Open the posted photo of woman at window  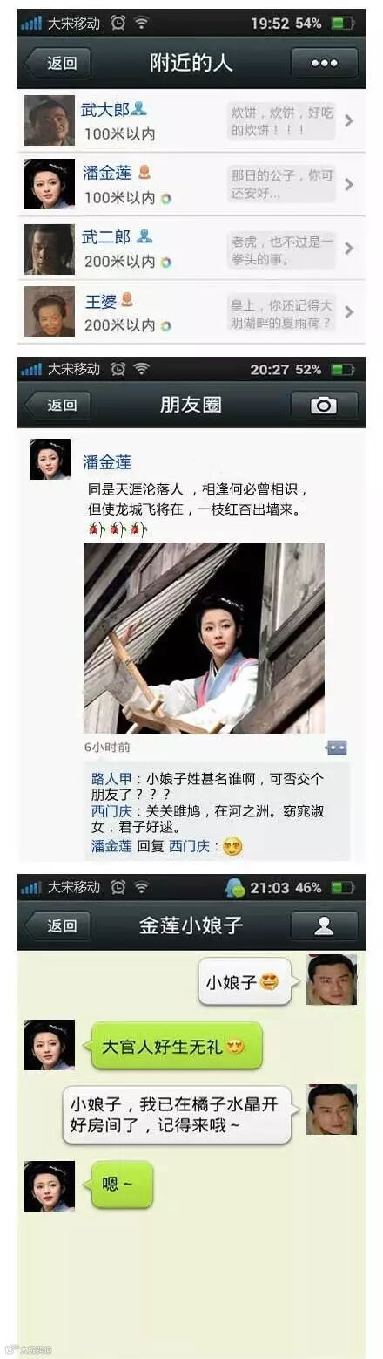click(x=204, y=638)
